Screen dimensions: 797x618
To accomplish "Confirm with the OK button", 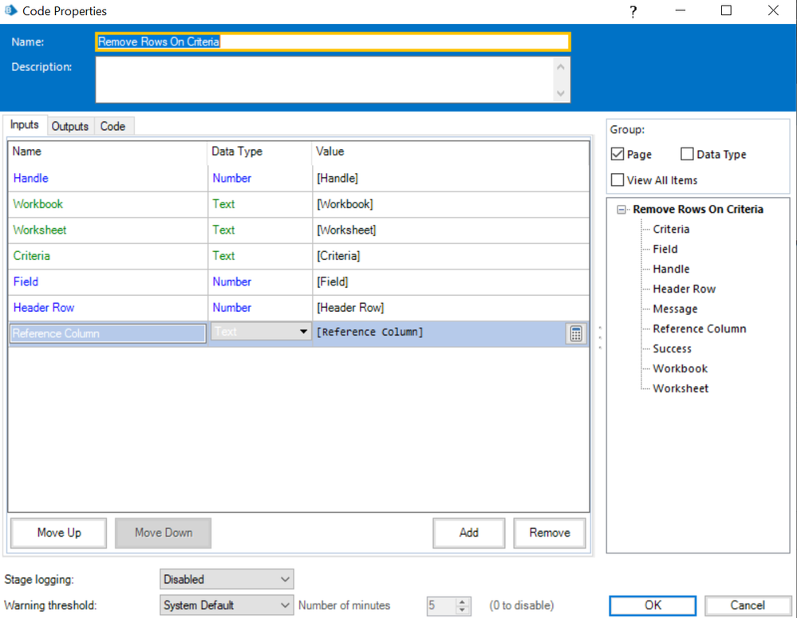I will (653, 605).
